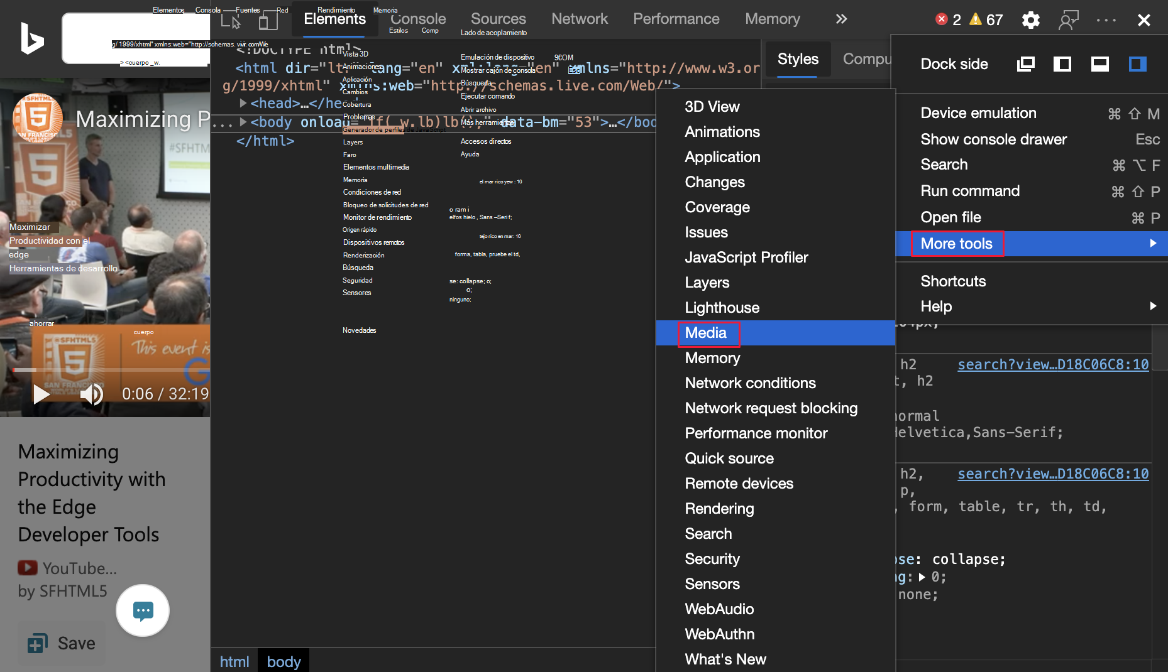Dock DevTools to the bottom
The height and width of the screenshot is (672, 1168).
click(1099, 64)
